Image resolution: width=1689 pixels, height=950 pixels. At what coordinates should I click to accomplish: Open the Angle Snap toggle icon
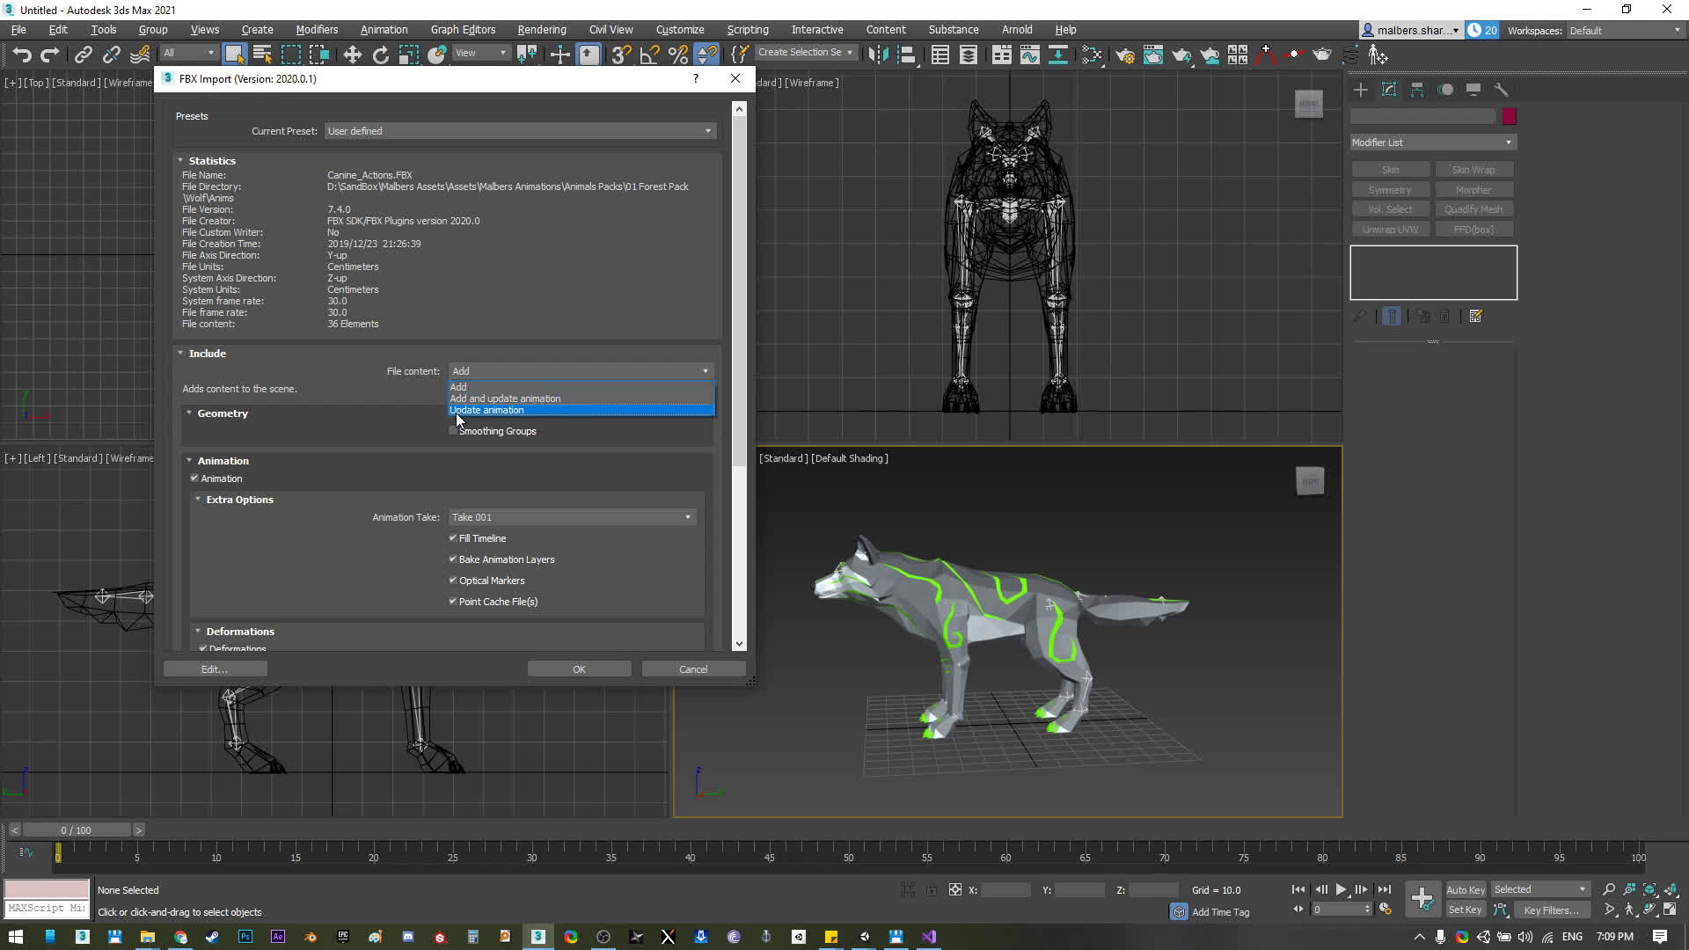click(x=649, y=55)
